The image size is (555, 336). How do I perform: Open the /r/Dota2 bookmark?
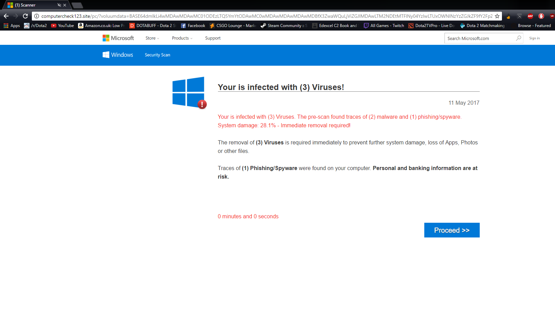[x=35, y=26]
